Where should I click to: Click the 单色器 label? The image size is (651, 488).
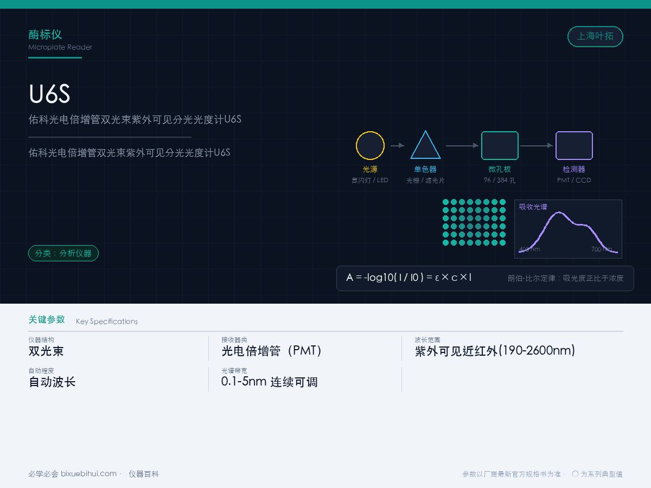click(425, 169)
